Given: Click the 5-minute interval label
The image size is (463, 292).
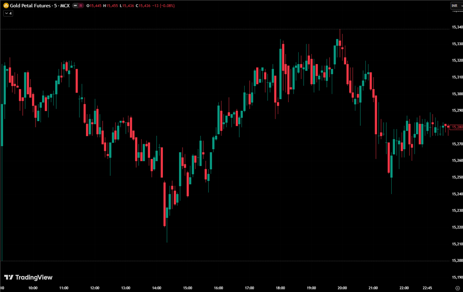Looking at the screenshot, I should pos(55,5).
